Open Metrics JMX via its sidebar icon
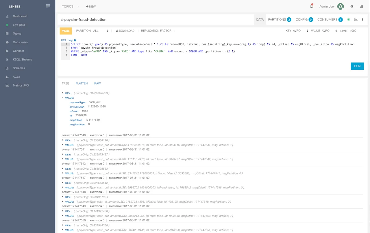 [x=7, y=86]
